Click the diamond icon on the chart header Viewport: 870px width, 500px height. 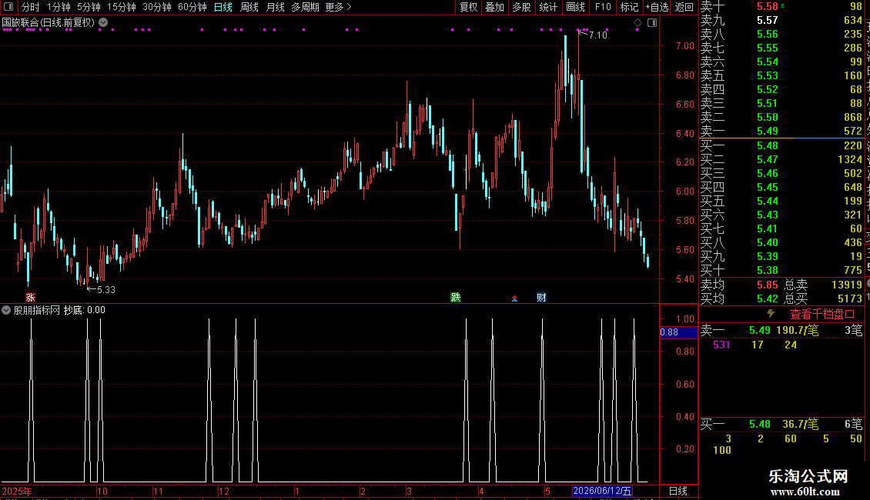[637, 23]
